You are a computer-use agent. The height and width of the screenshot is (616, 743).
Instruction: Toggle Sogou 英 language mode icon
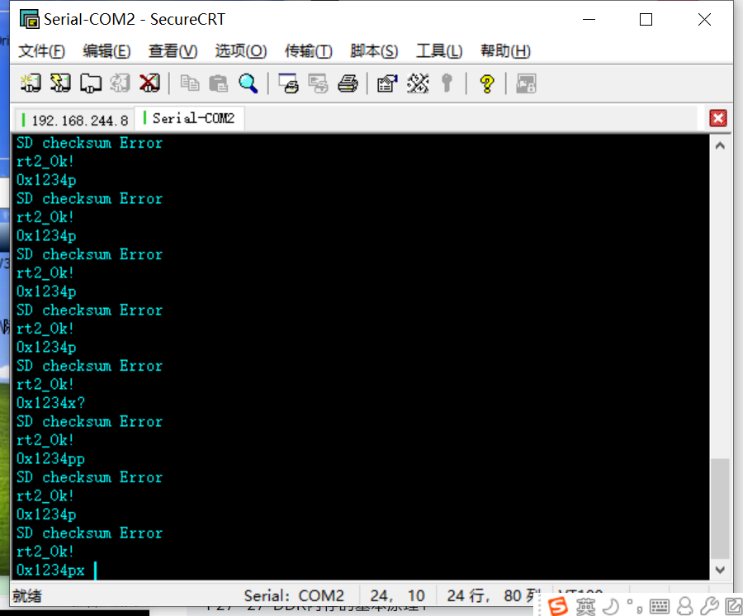coord(585,606)
